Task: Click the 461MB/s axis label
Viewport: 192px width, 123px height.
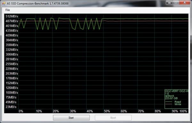Action: point(12,26)
